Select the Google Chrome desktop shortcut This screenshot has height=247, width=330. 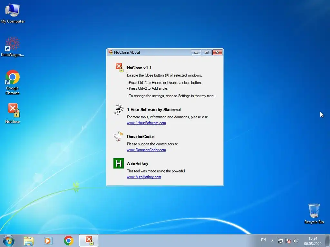coord(13,82)
